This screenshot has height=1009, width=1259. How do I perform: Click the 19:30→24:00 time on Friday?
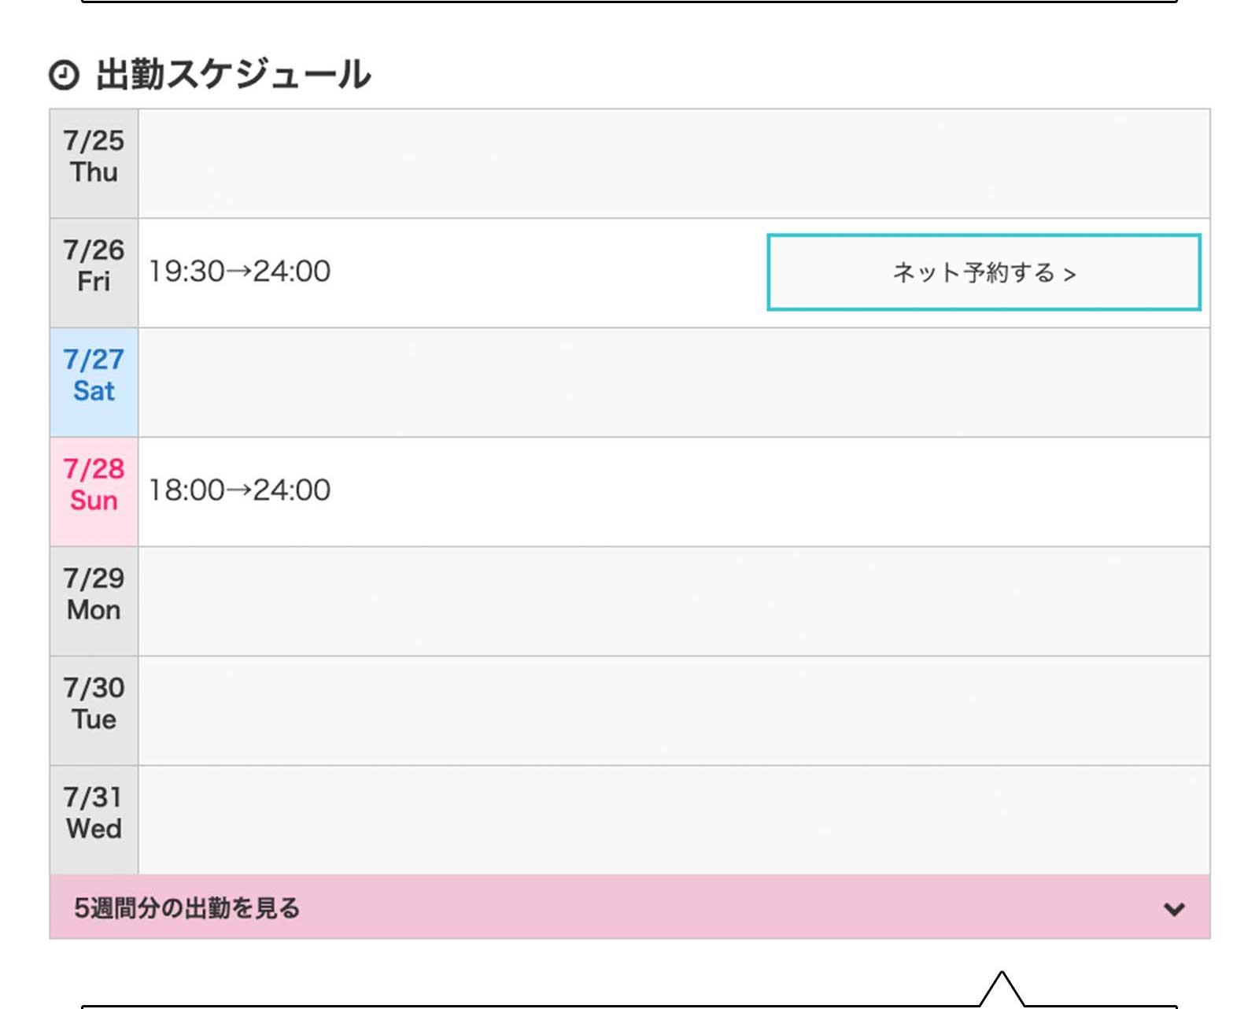coord(240,272)
